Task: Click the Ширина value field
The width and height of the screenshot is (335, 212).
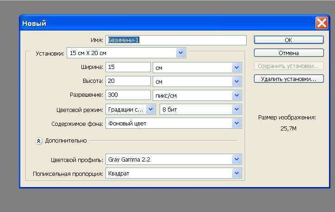Action: tap(128, 68)
